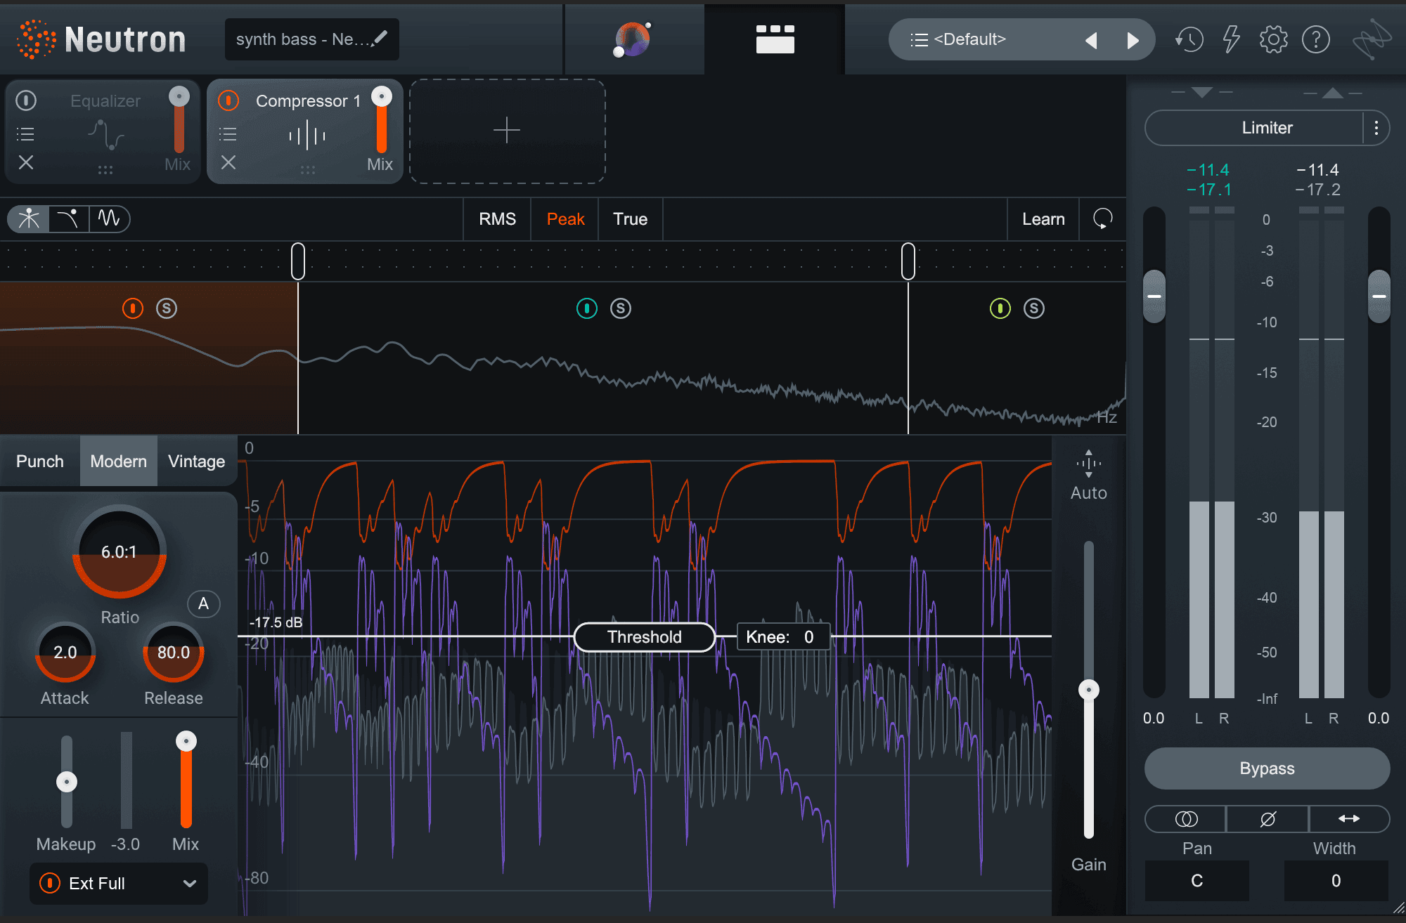Toggle the channel sum to mono icon
The height and width of the screenshot is (923, 1406).
1186,819
